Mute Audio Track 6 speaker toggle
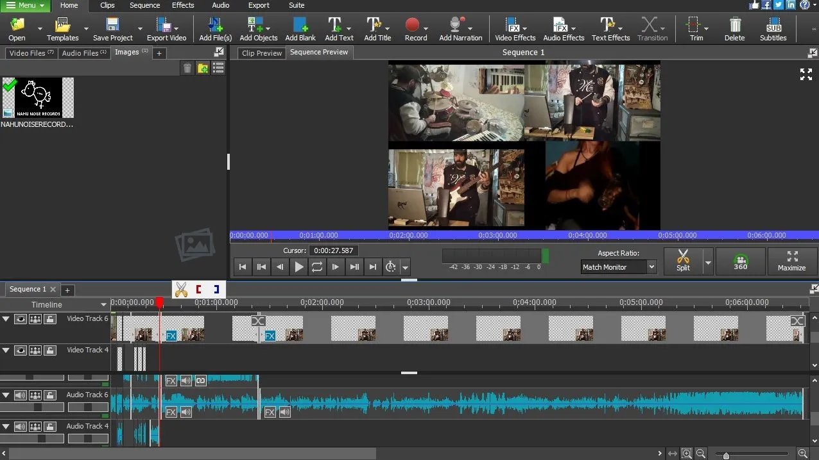Screen dimensions: 819x460 tap(21, 395)
